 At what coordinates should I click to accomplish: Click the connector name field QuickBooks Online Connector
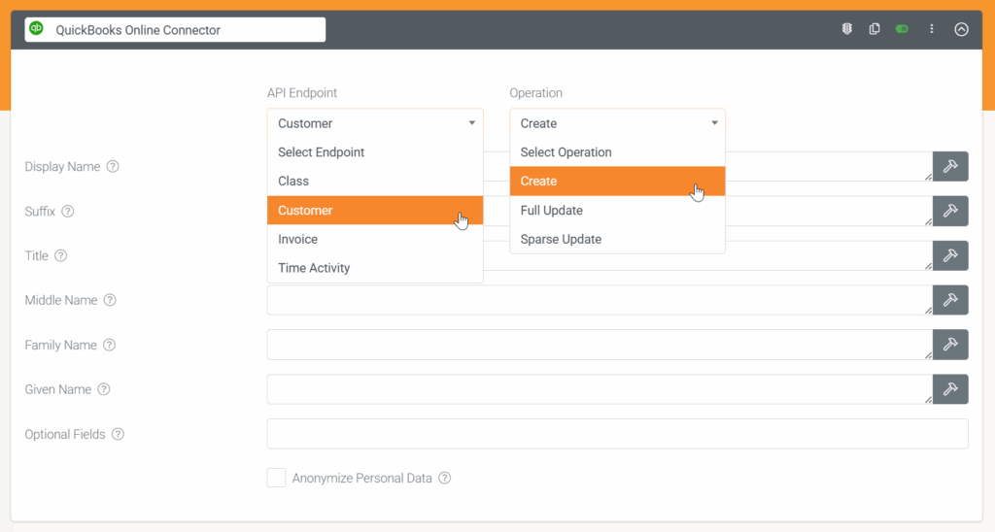175,30
